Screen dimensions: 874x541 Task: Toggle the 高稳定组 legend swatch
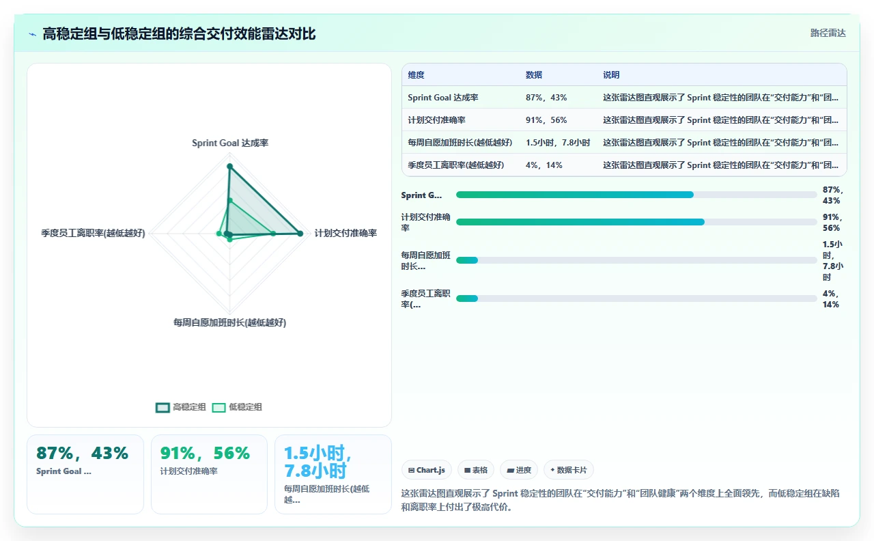163,407
